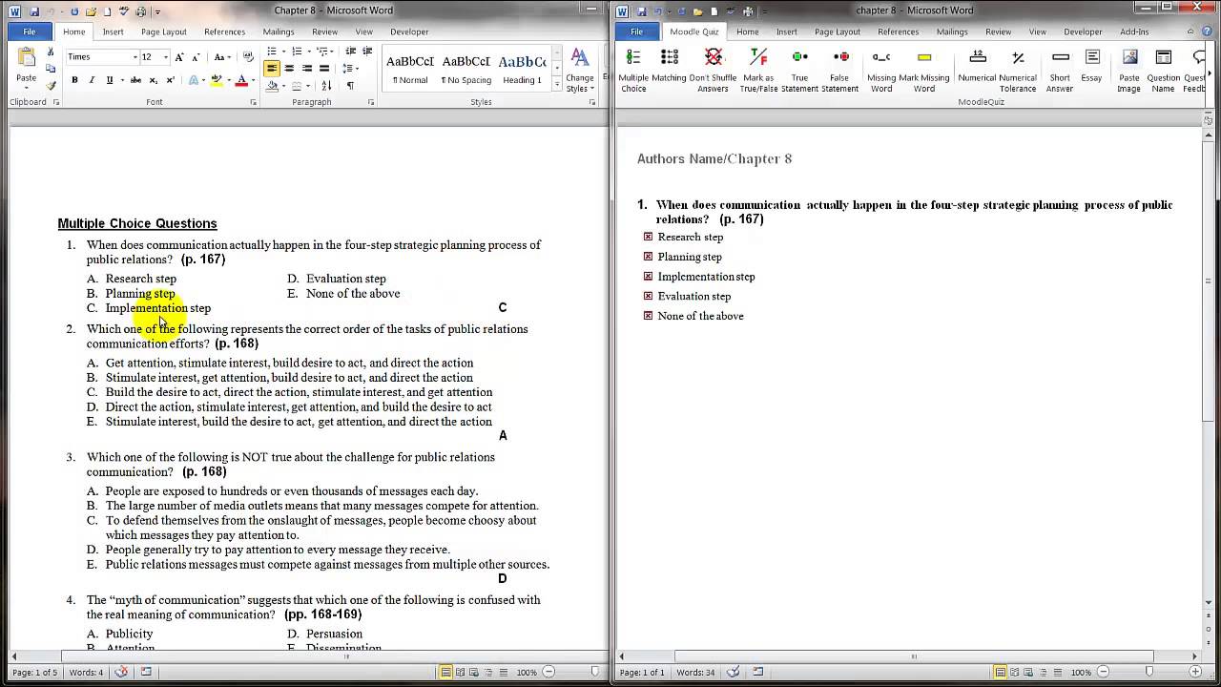Click the Matching question button
The height and width of the screenshot is (687, 1221).
(669, 66)
